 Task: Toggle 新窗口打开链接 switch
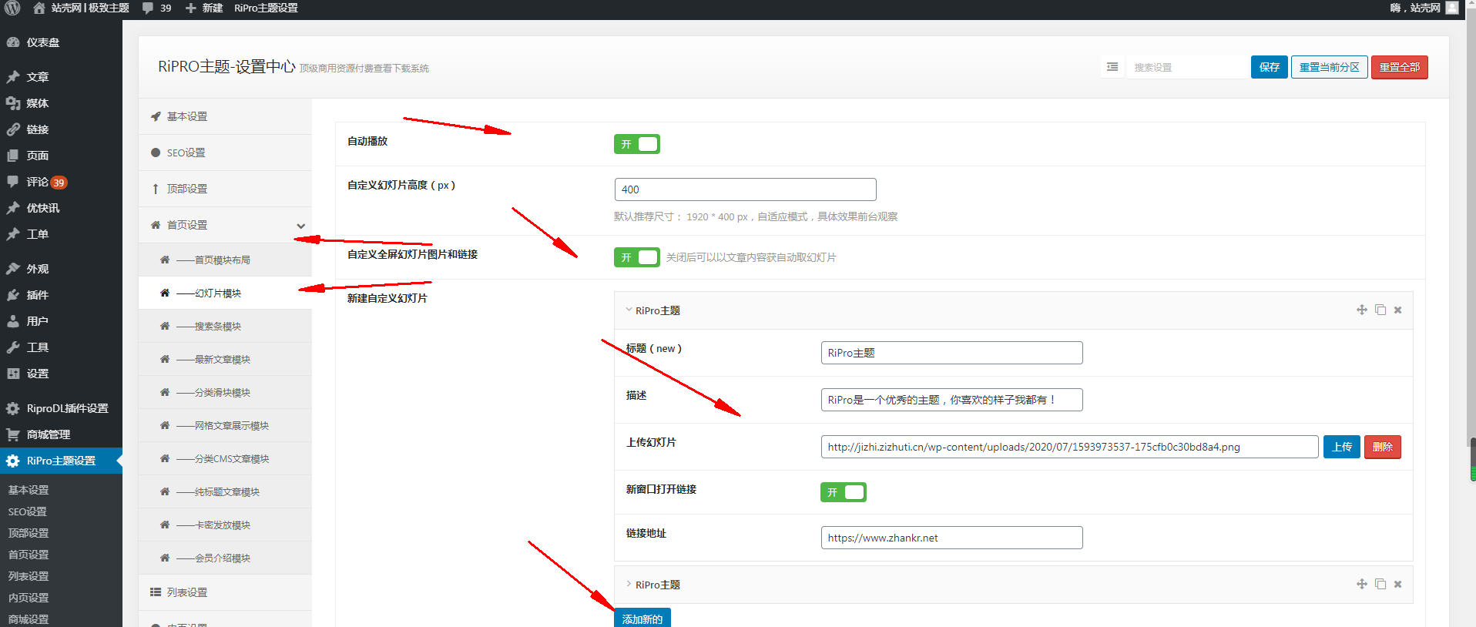843,492
